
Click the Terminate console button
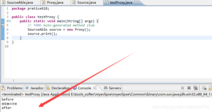coord(182,88)
